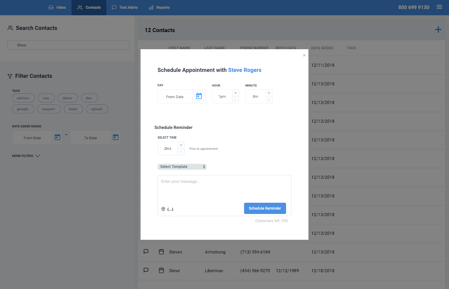The image size is (449, 289).
Task: Open the Text Alerts tab
Action: [125, 7]
